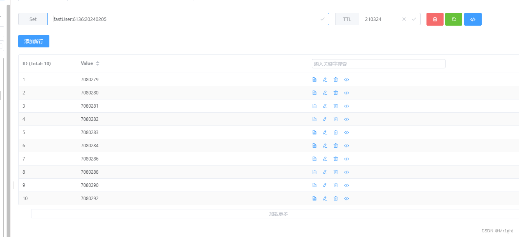Delete the row with value 7080279
Viewport: 519px width, 237px height.
pyautogui.click(x=336, y=80)
